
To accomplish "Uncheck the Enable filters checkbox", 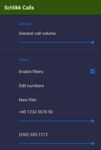I will coord(93,71).
